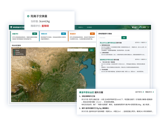This screenshot has height=126, width=165.
Task: Open the 黄淮平原农业区 提升方案 title
Action: coord(91,92)
